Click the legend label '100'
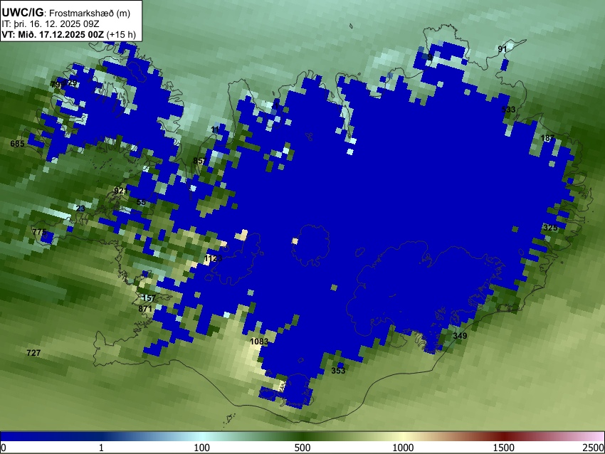This screenshot has height=454, width=605. [201, 448]
